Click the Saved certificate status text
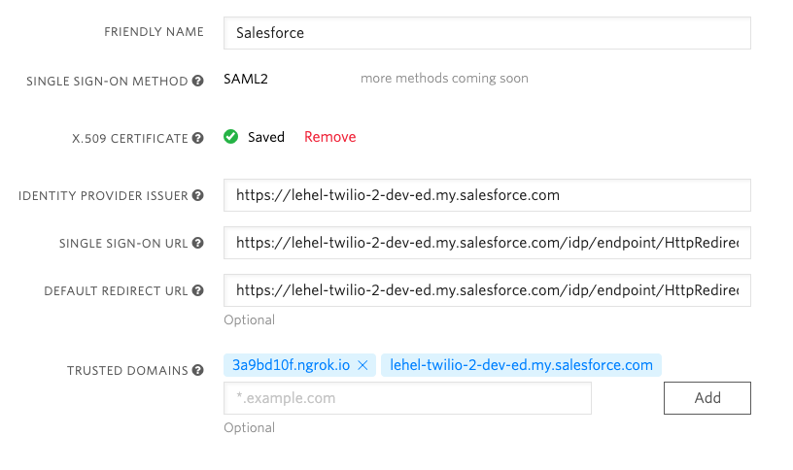793x470 pixels. coord(266,137)
